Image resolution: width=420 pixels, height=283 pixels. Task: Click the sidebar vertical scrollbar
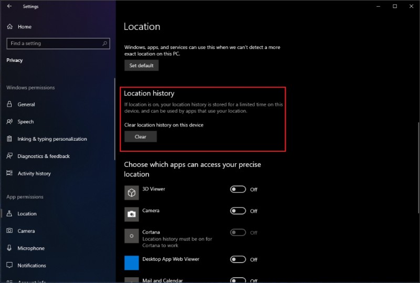pyautogui.click(x=114, y=119)
